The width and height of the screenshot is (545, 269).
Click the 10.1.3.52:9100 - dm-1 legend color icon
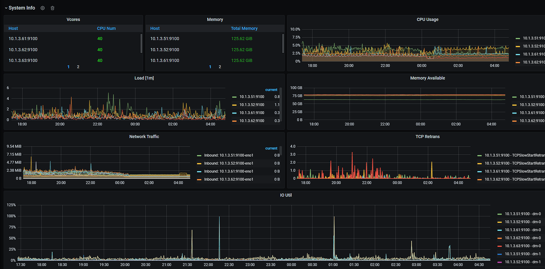[x=499, y=262]
